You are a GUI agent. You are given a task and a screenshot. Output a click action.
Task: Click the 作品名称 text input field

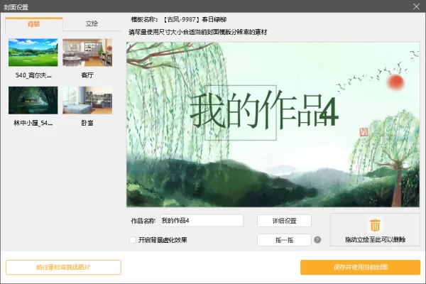(x=202, y=221)
